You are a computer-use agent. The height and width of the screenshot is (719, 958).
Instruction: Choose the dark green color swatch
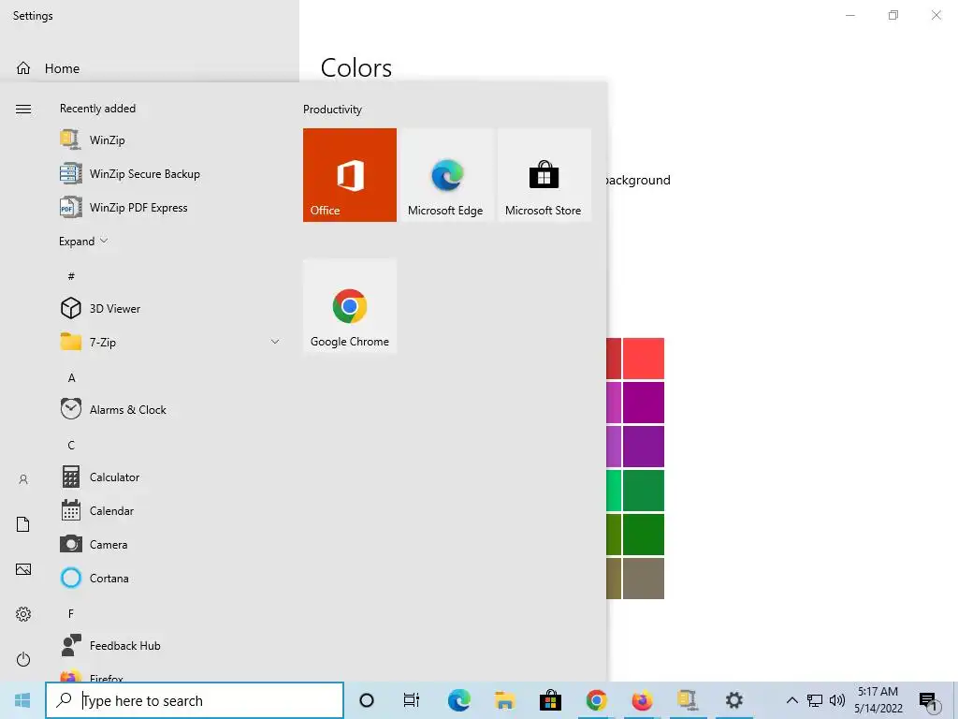(644, 535)
